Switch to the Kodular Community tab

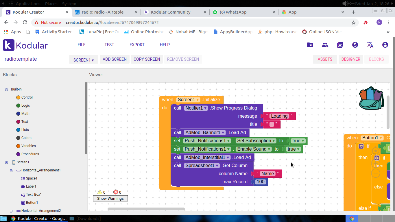[176, 12]
